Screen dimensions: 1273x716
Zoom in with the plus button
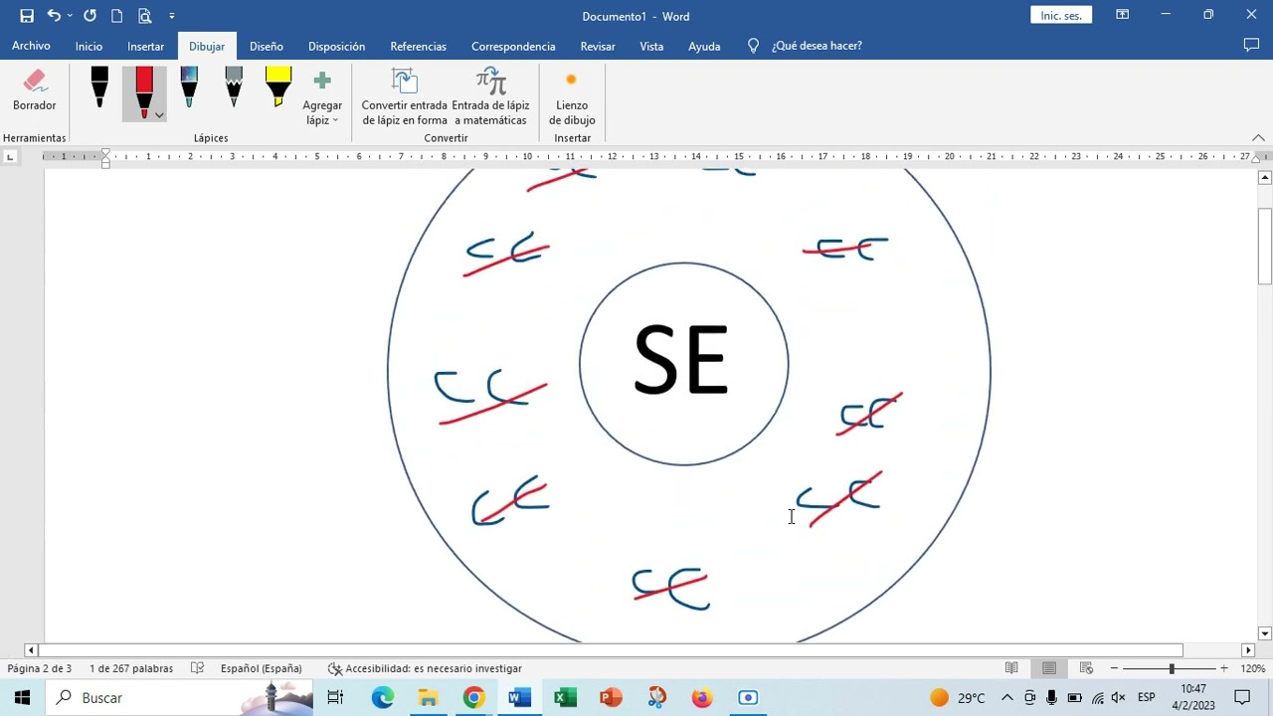click(x=1224, y=668)
